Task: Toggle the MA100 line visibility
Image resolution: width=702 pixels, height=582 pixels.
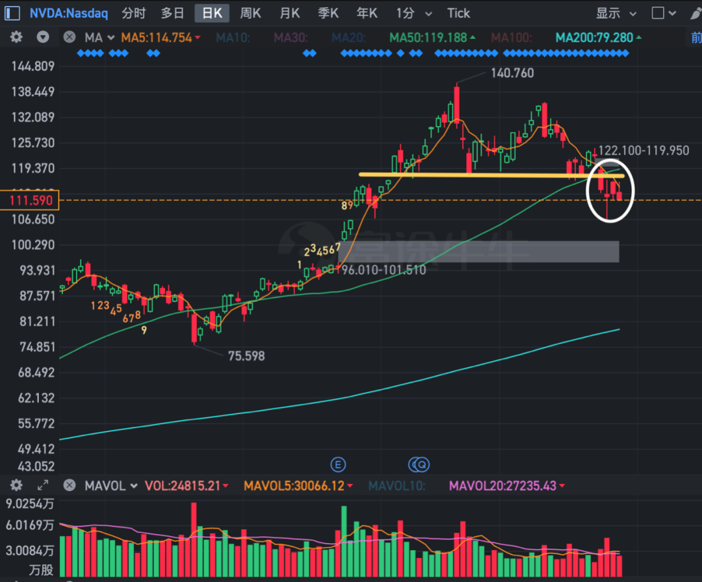Action: point(511,38)
